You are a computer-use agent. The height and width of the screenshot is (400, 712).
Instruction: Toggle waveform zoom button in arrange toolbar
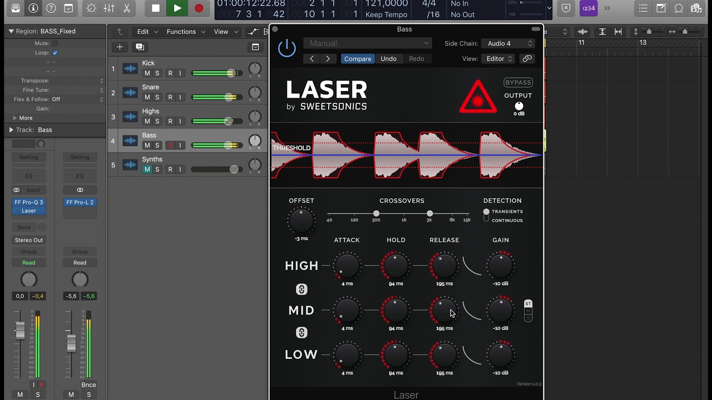tap(583, 32)
